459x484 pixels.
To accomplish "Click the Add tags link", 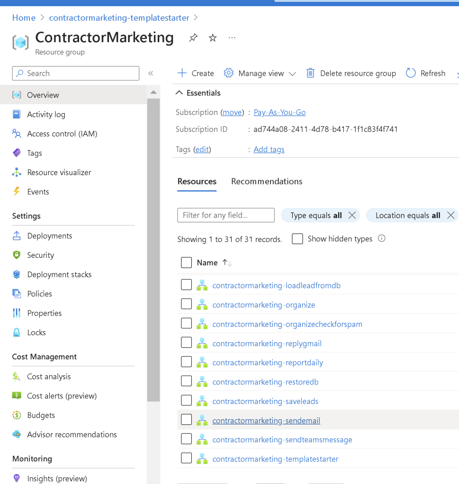I will coord(269,150).
